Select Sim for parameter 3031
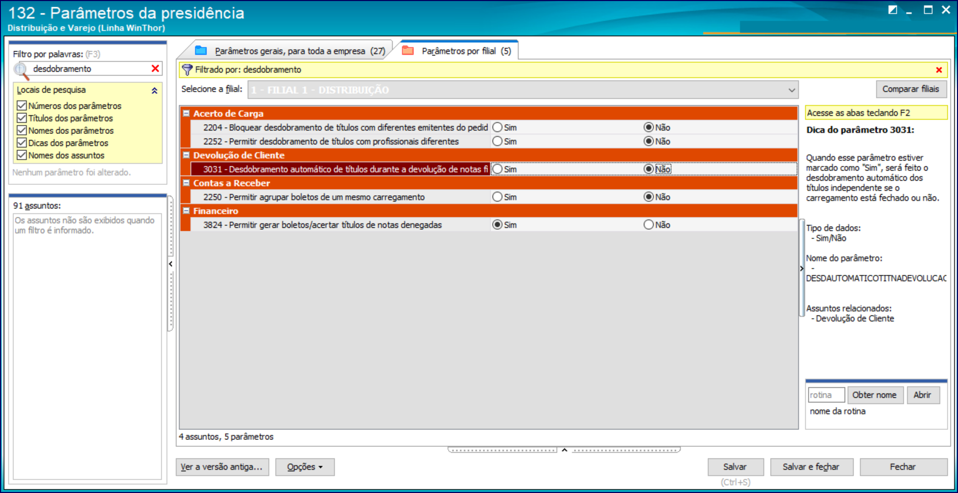Screen dimensions: 958x493 pyautogui.click(x=497, y=169)
